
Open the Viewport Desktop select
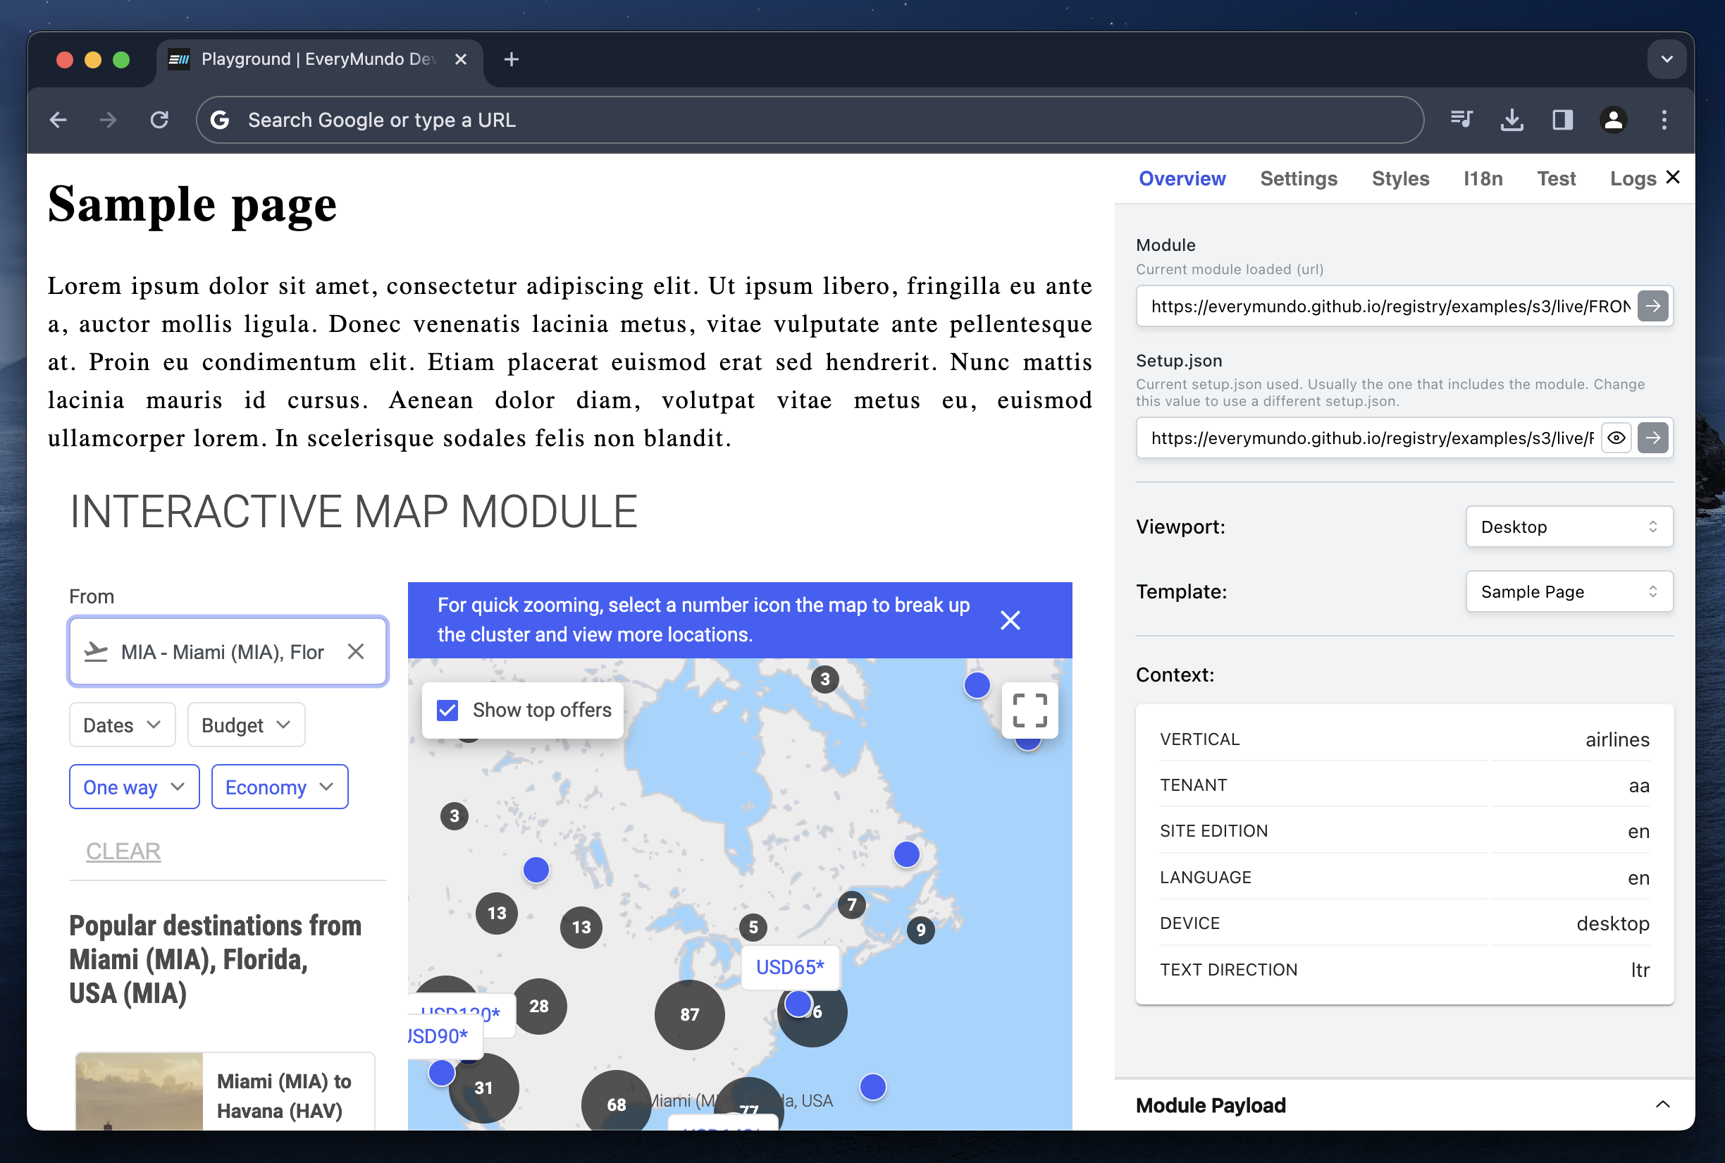[x=1569, y=527]
